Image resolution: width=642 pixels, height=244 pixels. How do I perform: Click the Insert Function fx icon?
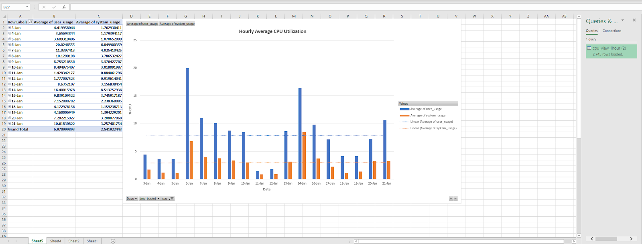click(64, 7)
